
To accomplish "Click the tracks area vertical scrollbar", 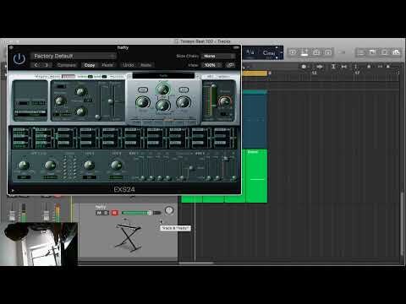I will pyautogui.click(x=403, y=223).
